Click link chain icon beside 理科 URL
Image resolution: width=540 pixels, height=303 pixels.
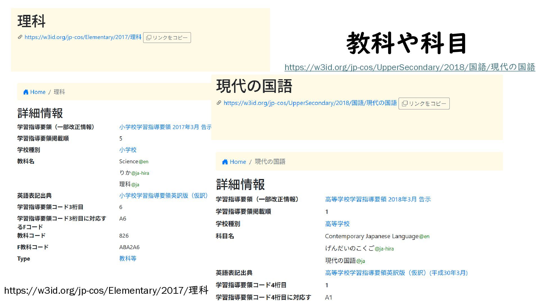pyautogui.click(x=20, y=37)
